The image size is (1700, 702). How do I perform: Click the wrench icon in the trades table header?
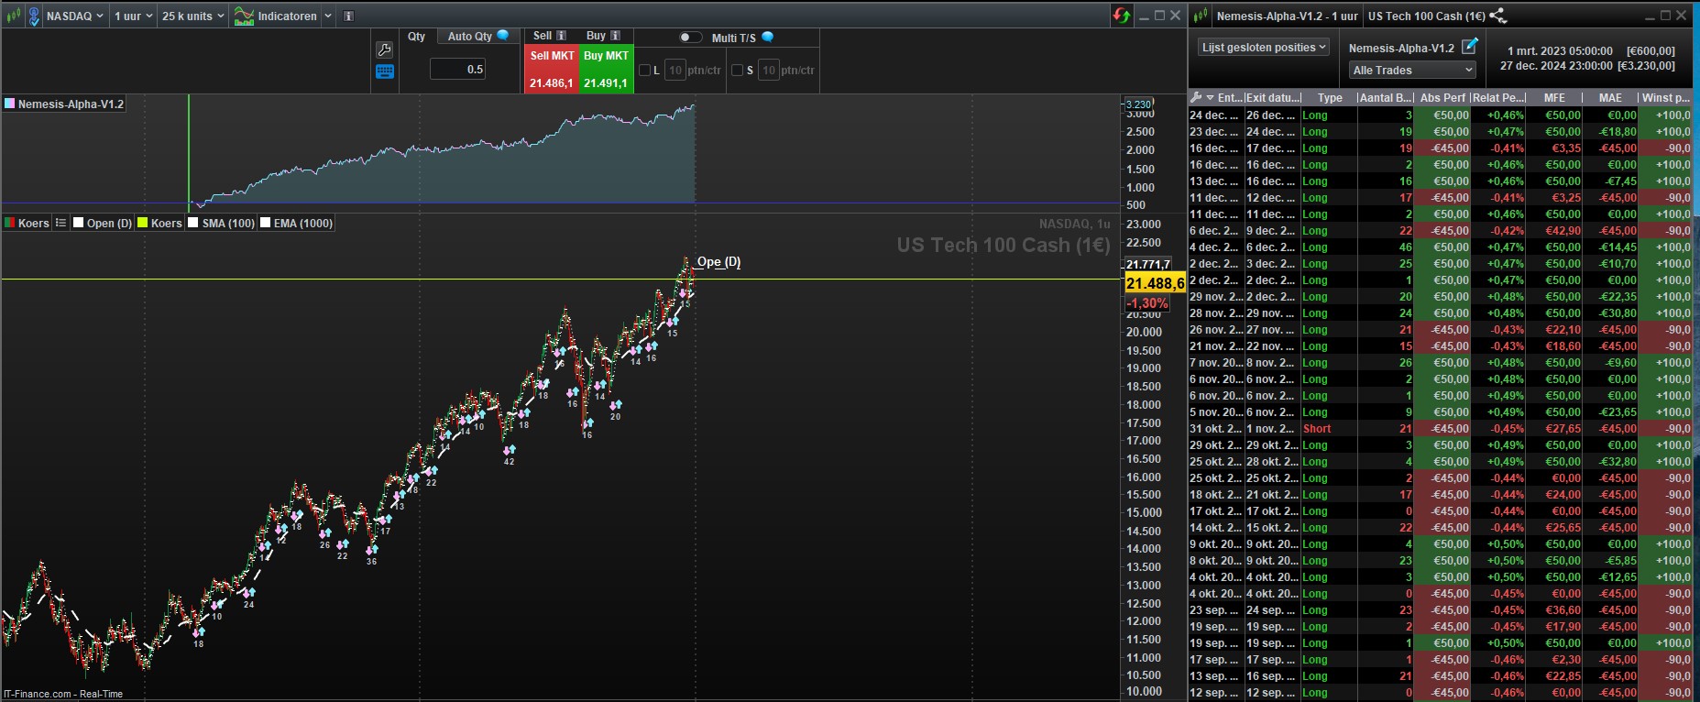[x=1196, y=97]
